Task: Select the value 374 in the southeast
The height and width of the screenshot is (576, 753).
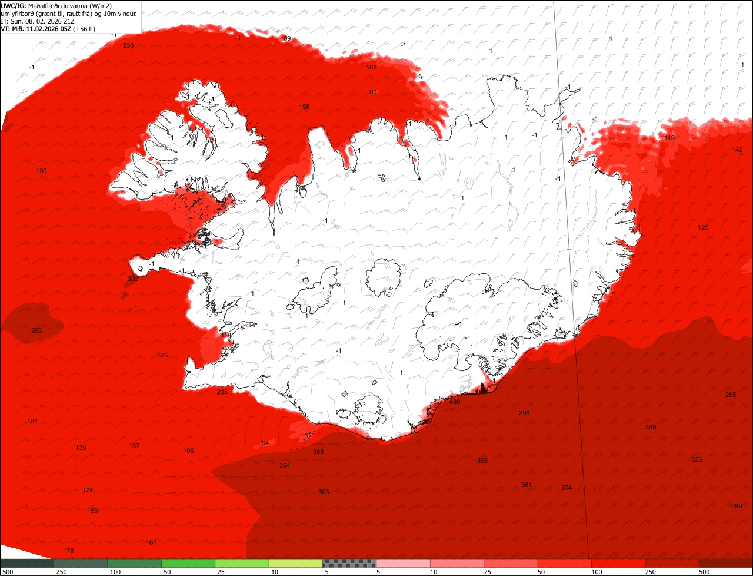Action: coord(567,488)
